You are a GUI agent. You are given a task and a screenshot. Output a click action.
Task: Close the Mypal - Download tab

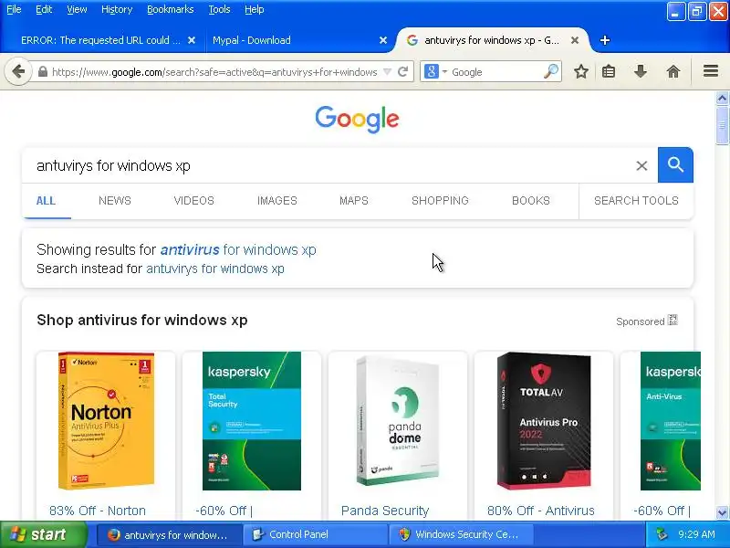pos(383,40)
